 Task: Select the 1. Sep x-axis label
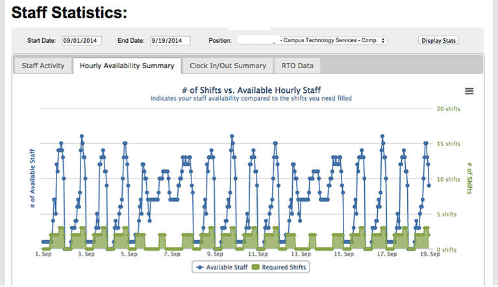pyautogui.click(x=44, y=255)
